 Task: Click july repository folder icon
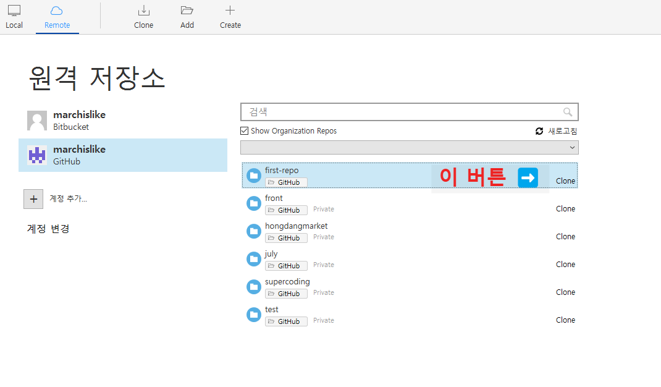point(254,259)
